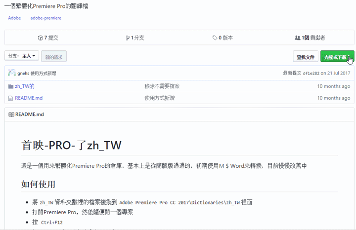
Task: Click the Ctrl+F12 code text
Action: click(52, 223)
